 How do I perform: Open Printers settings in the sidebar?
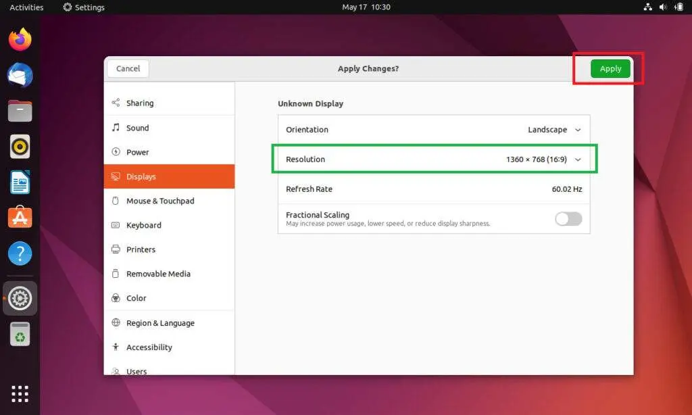pyautogui.click(x=140, y=249)
